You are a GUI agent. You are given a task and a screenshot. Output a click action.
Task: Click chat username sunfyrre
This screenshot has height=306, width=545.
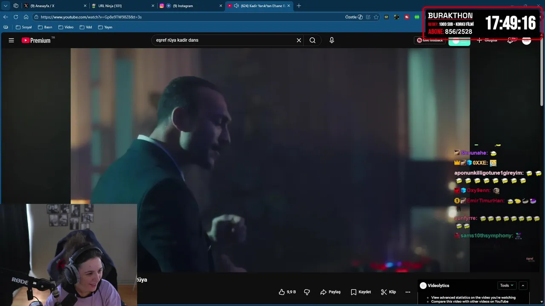click(466, 218)
